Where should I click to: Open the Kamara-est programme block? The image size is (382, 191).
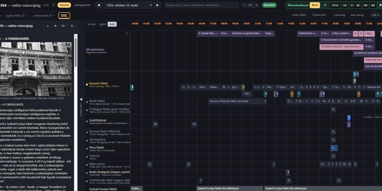click(x=373, y=87)
